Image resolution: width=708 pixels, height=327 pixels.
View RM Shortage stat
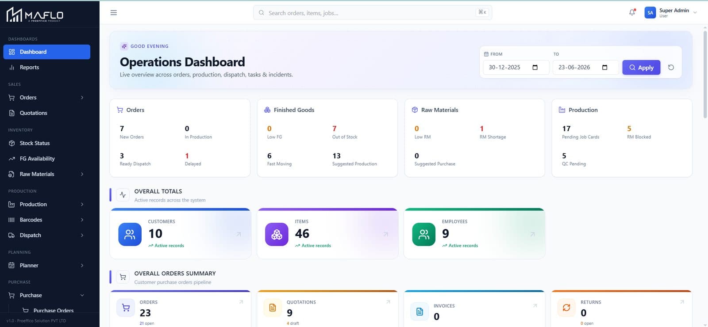pos(493,132)
